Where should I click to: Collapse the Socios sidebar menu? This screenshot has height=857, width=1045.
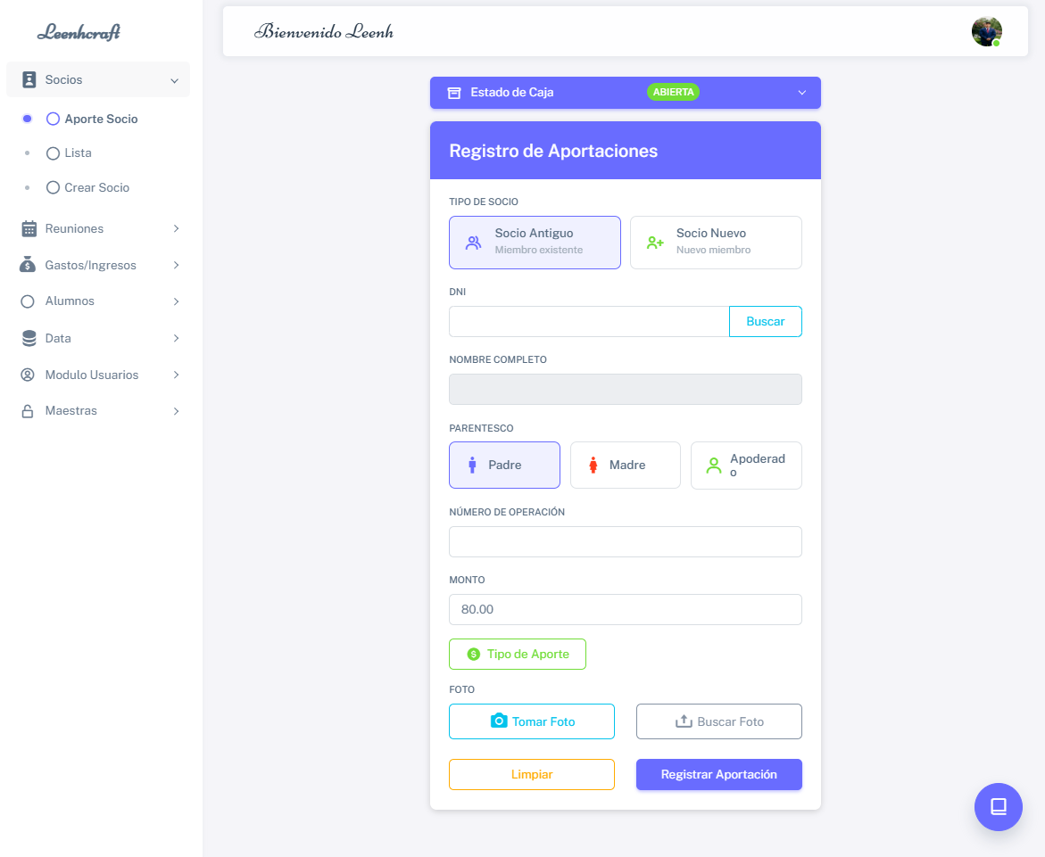tap(174, 80)
